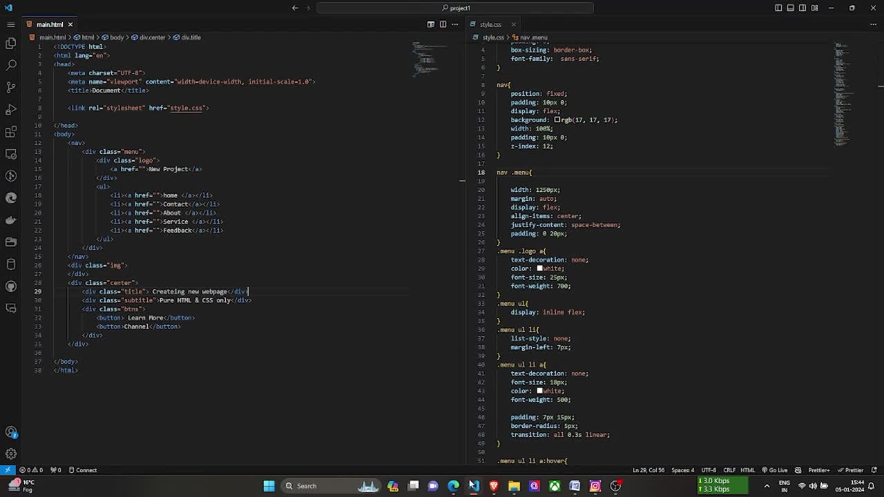Click style.css in the right breadcrumb
884x497 pixels.
pos(493,37)
